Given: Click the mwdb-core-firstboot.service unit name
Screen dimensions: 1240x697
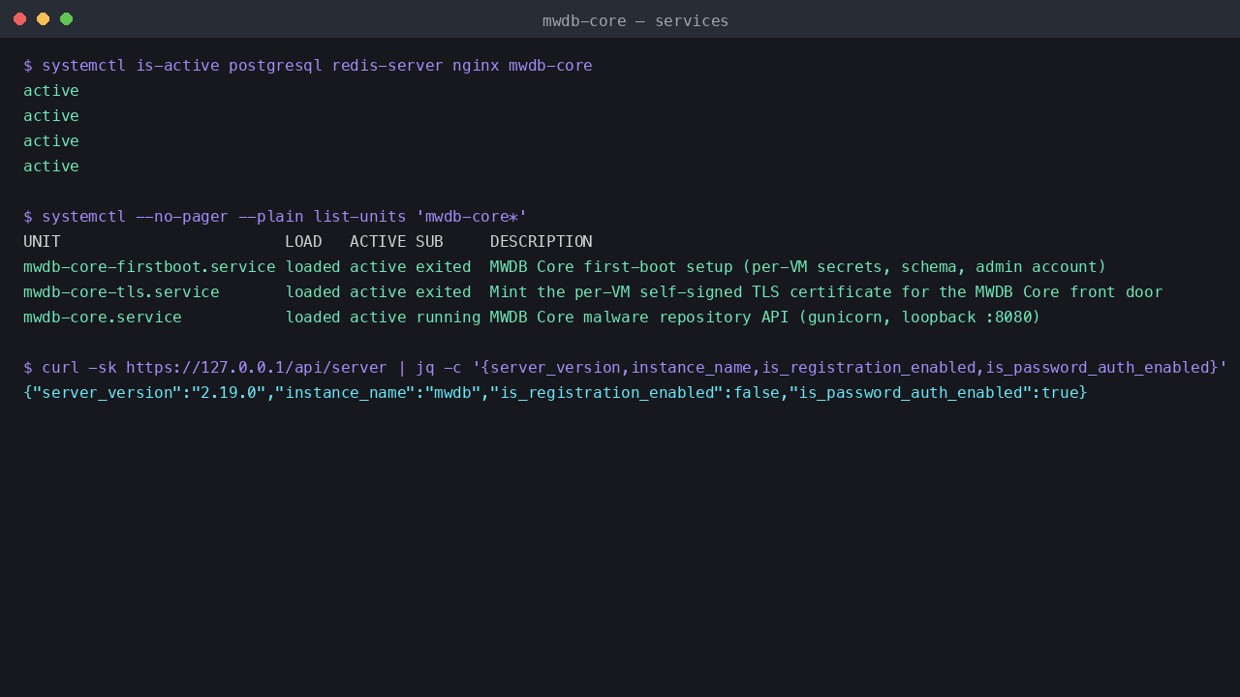Looking at the screenshot, I should pyautogui.click(x=149, y=267).
